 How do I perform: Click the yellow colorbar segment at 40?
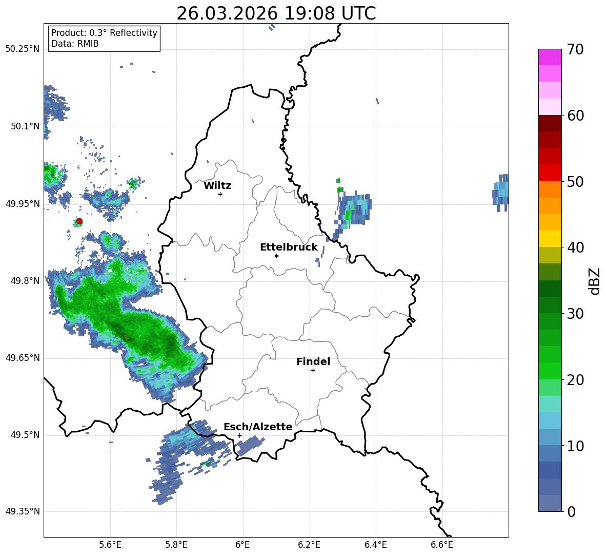550,239
